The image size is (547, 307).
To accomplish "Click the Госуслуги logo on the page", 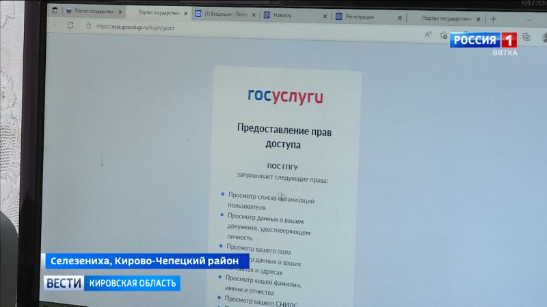I will point(286,96).
